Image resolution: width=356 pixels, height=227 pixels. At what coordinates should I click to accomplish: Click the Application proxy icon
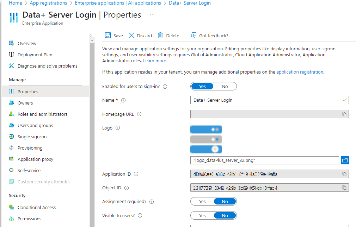click(x=11, y=159)
